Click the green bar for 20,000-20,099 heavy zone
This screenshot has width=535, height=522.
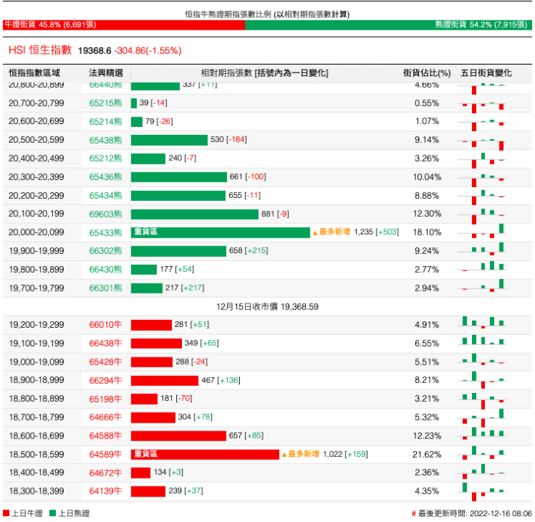pos(220,232)
